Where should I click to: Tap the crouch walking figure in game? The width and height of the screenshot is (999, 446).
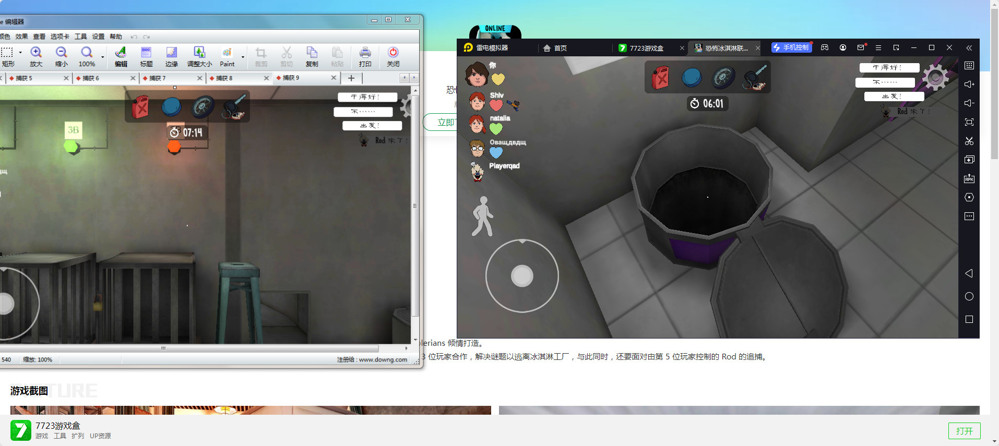click(482, 216)
